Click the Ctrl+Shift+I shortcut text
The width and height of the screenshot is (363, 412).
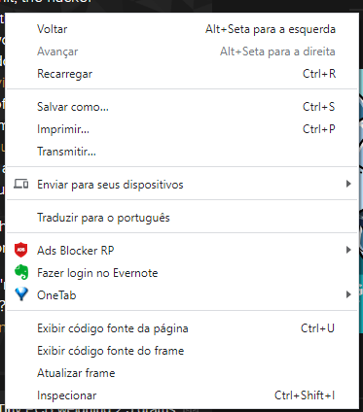point(305,395)
